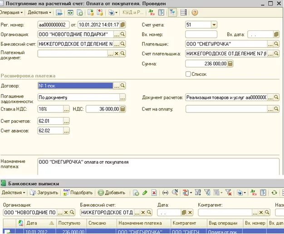Open Платежный документ with magnifier icon
This screenshot has height=234, width=284.
pyautogui.click(x=122, y=54)
